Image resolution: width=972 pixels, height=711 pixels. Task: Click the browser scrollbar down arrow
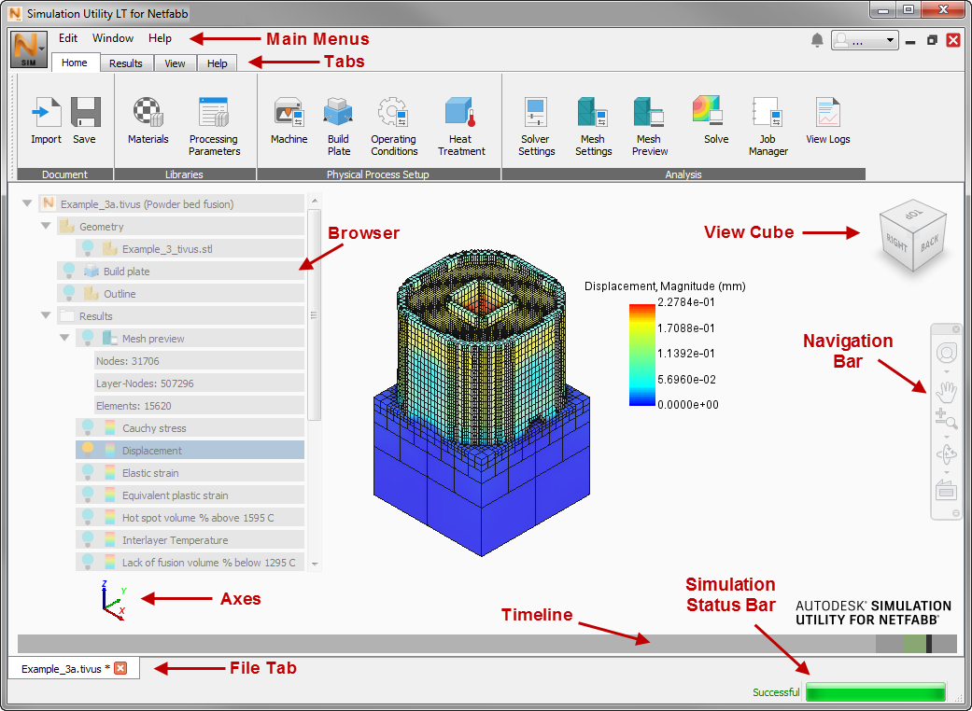[x=315, y=564]
